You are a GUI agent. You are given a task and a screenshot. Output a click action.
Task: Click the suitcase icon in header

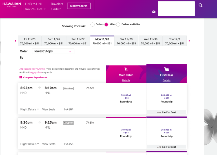[154, 12]
